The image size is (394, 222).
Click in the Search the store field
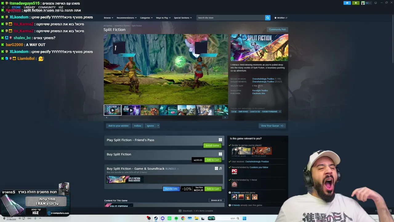pos(231,18)
